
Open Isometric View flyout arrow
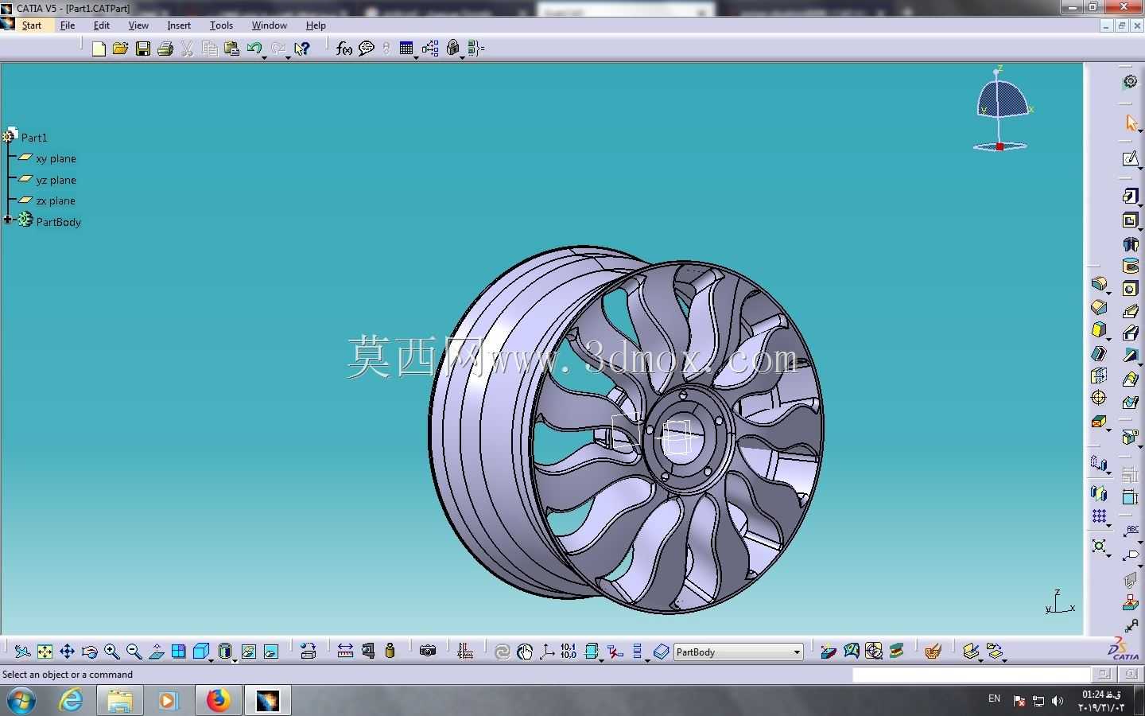click(x=212, y=660)
